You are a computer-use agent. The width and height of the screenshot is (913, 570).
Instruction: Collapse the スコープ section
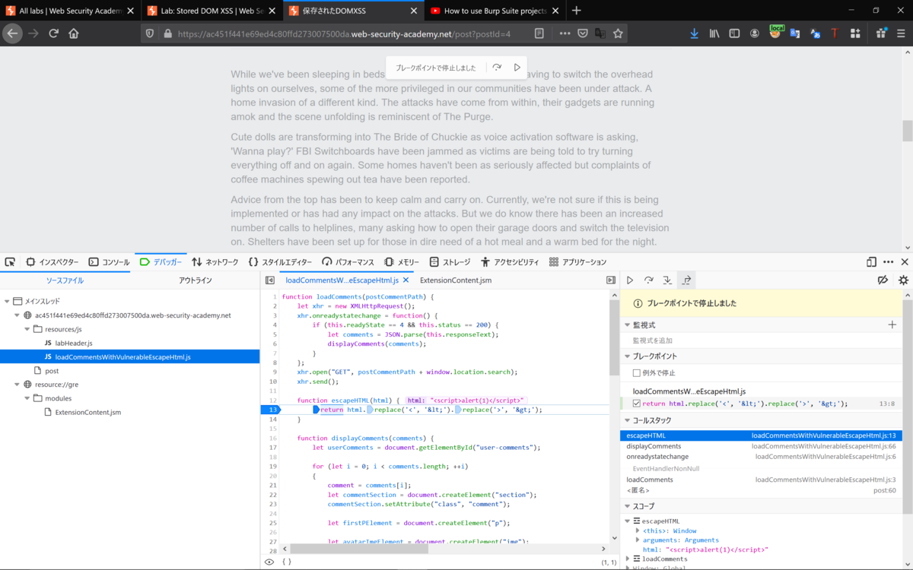point(628,506)
